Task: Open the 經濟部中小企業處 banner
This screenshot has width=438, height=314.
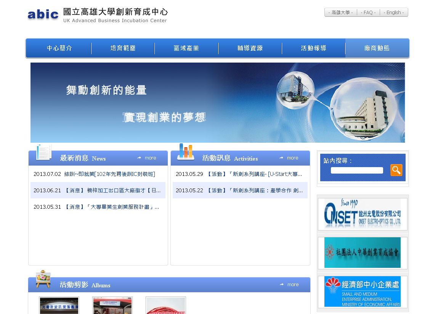Action: click(363, 291)
